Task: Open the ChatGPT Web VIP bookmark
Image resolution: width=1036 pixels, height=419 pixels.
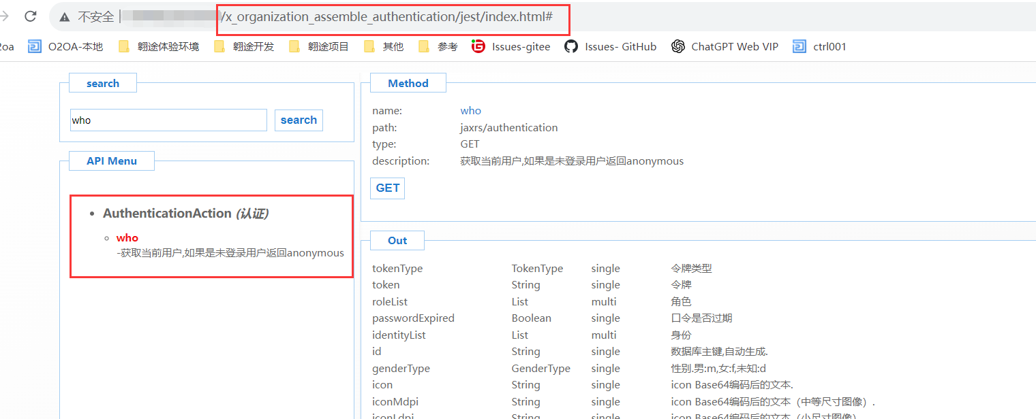Action: [x=725, y=46]
